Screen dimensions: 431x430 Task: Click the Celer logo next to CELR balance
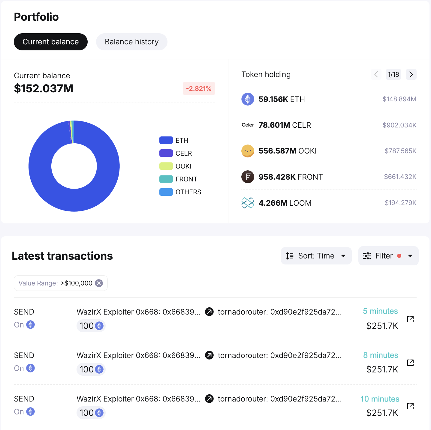point(248,125)
